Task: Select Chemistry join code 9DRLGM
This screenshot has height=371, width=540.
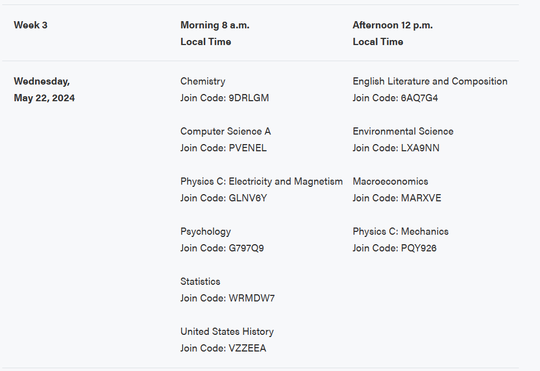Action: [249, 98]
